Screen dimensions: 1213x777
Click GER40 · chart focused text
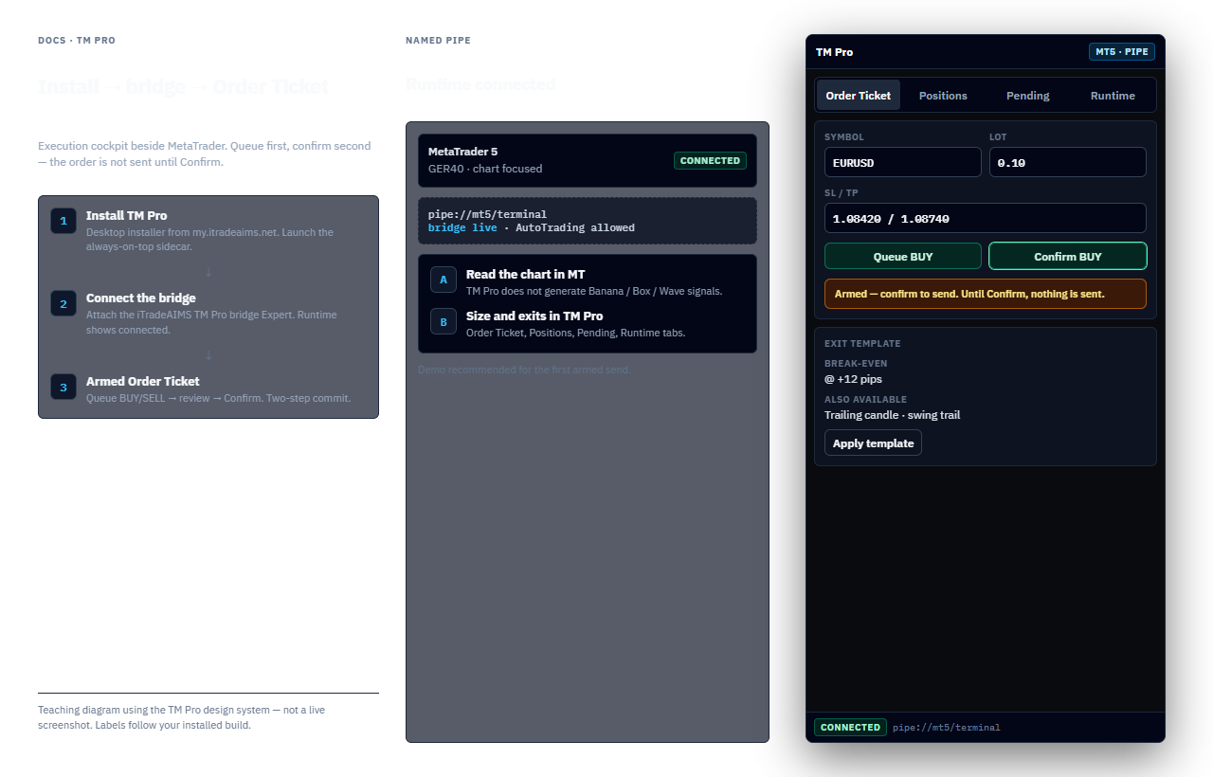(485, 169)
